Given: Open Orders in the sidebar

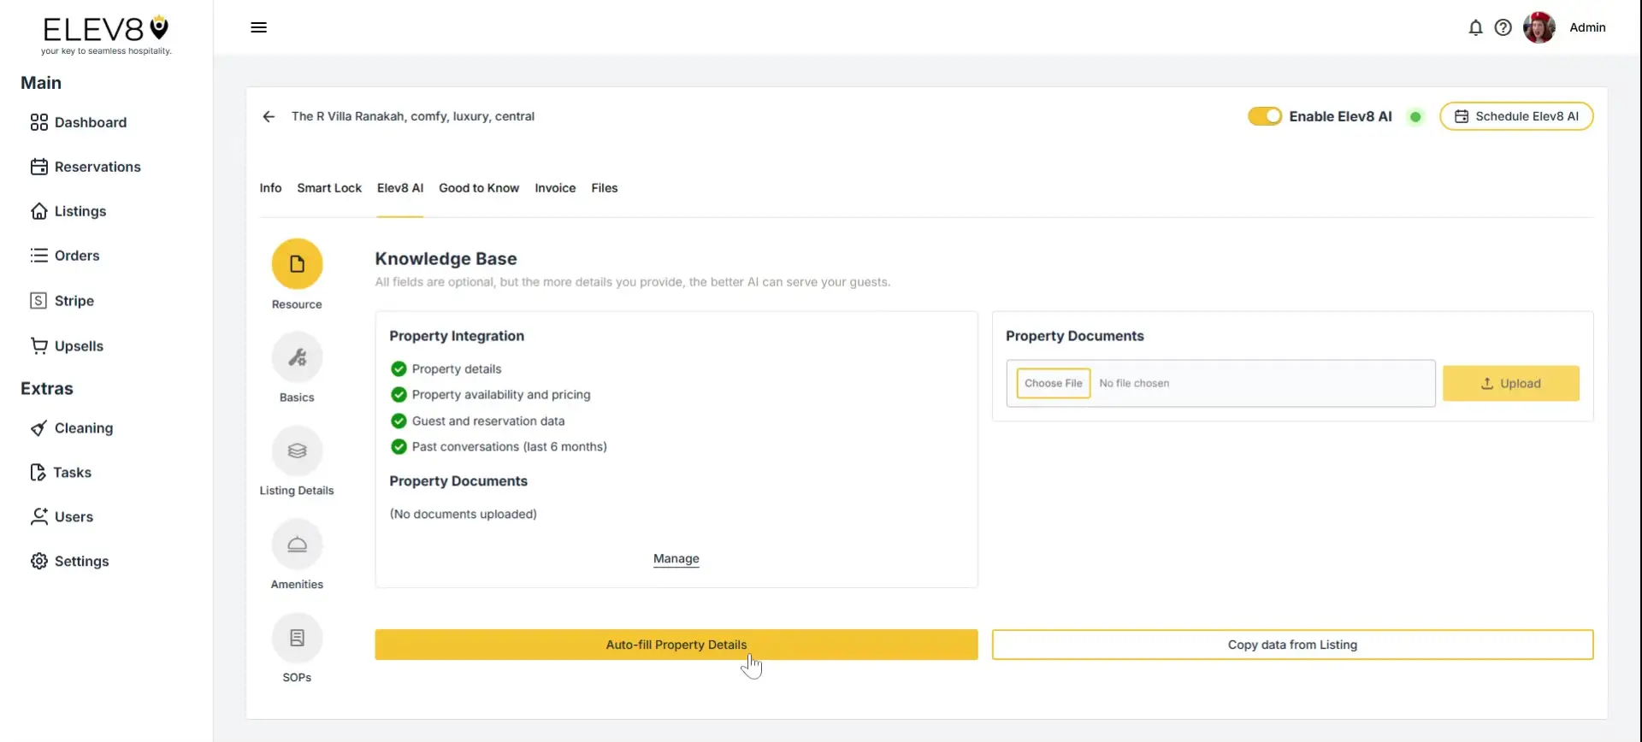Looking at the screenshot, I should tap(65, 256).
